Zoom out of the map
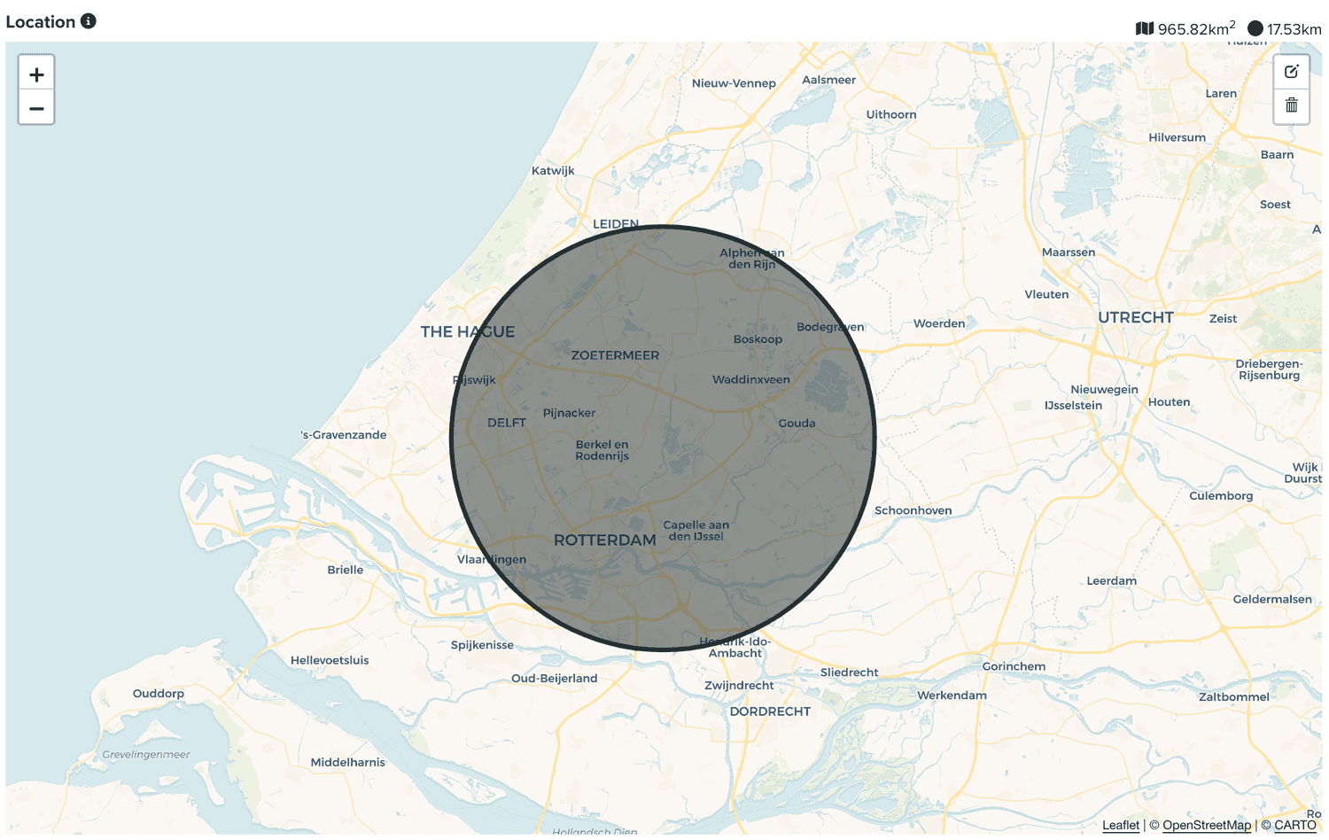Image resolution: width=1329 pixels, height=840 pixels. click(36, 108)
